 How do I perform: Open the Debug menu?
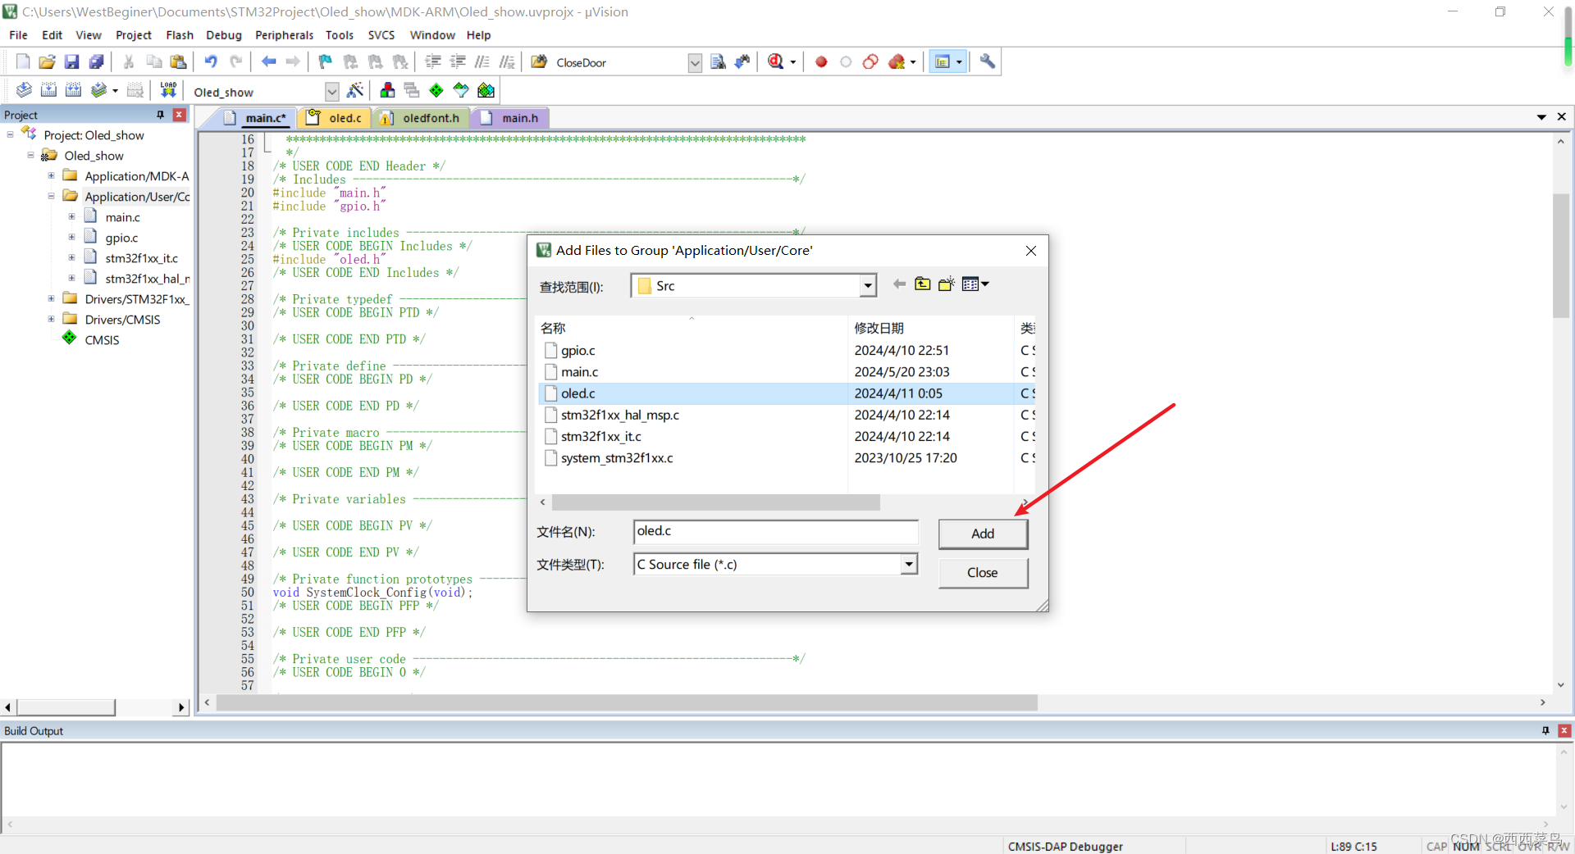pos(223,35)
